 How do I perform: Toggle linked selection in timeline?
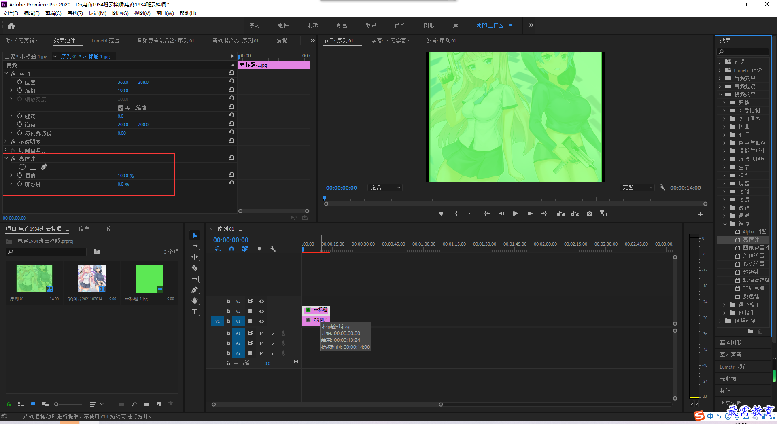click(245, 249)
